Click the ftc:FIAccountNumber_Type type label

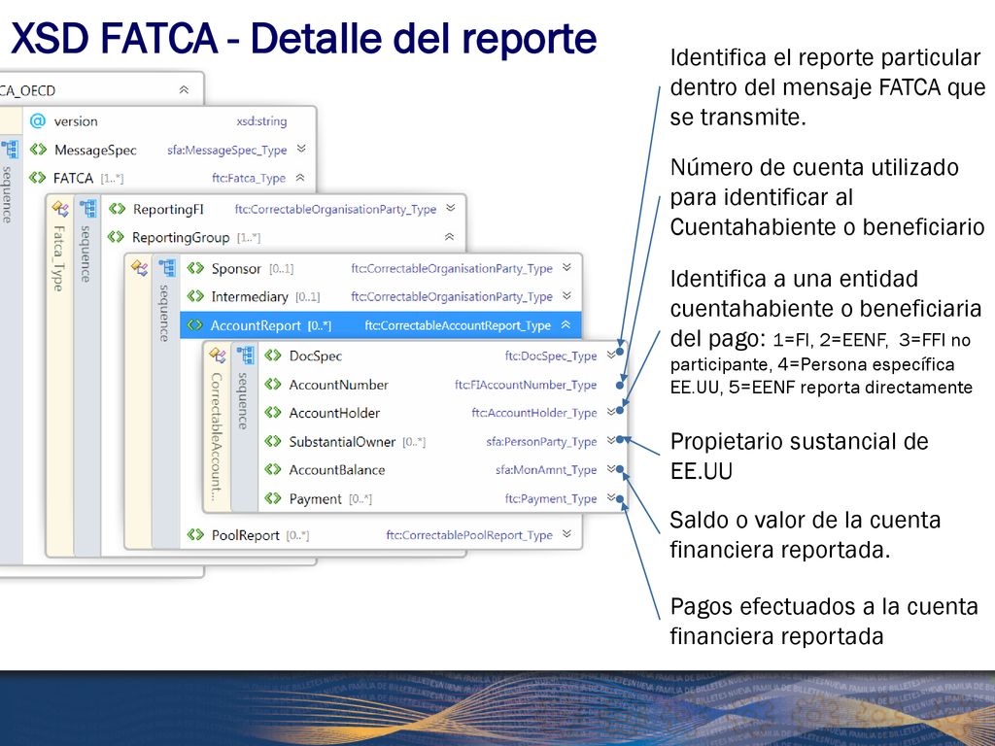coord(526,385)
